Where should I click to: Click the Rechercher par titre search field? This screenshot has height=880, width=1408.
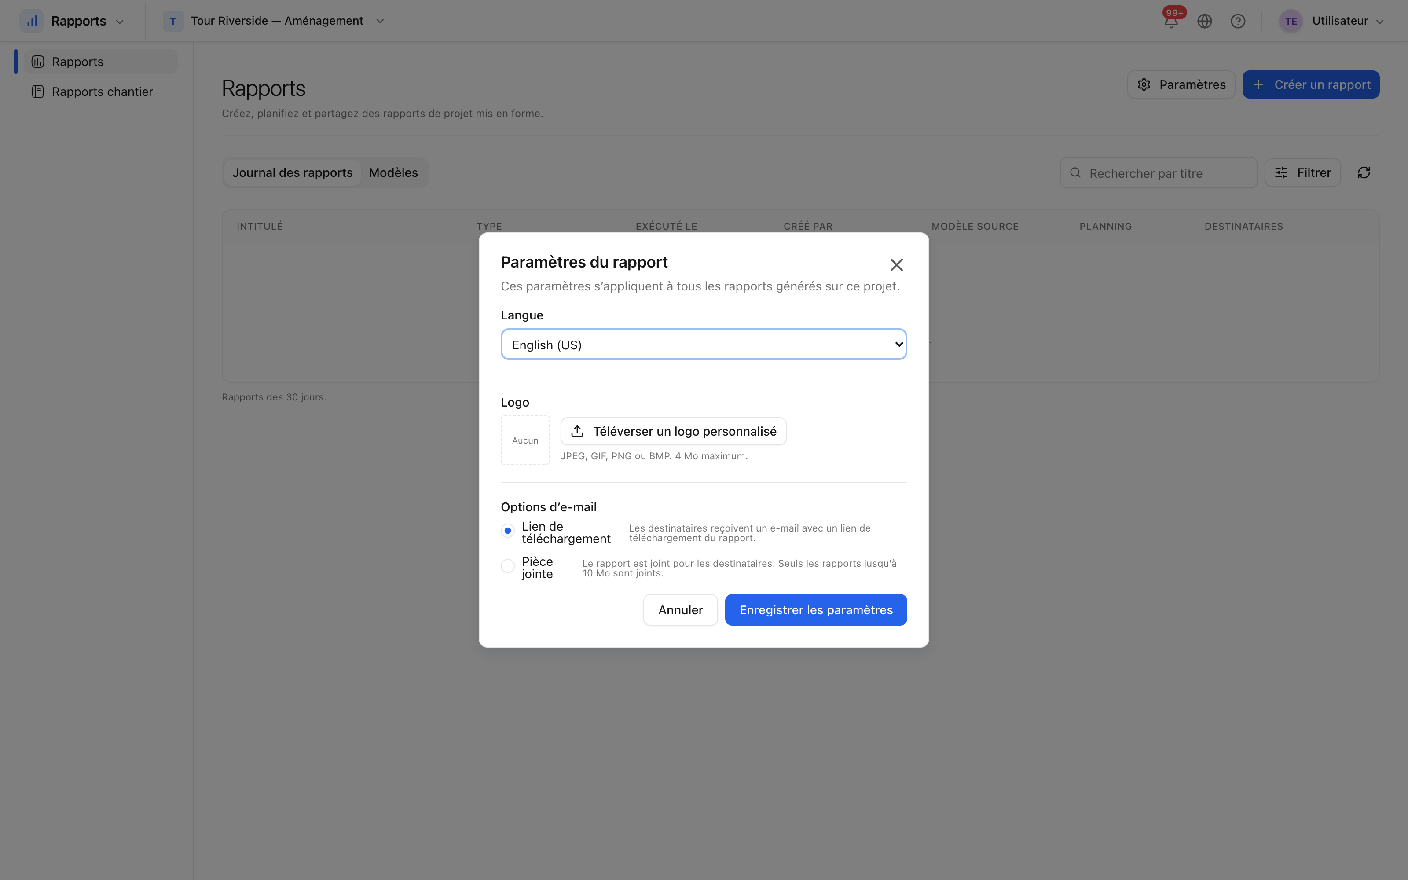1159,173
